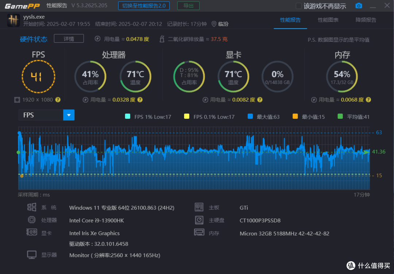
Task: Click the FPS 41 dial gauge
Action: [x=38, y=76]
